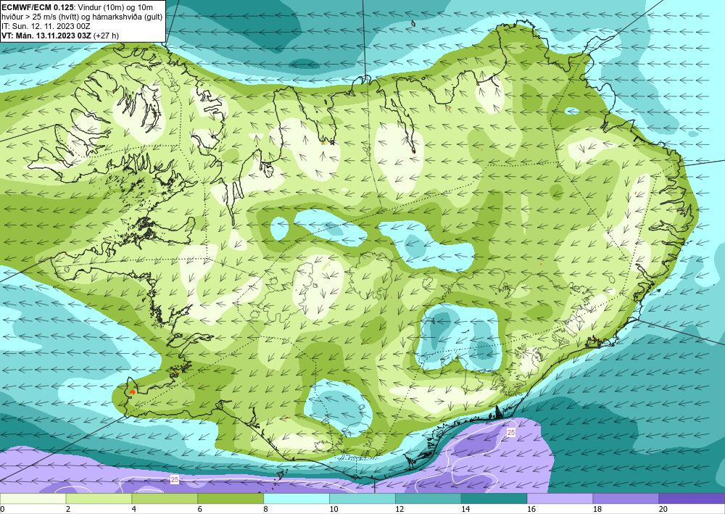Select the lavender 16–18 m/s legend swatch
Screen dimensions: 725x514
point(560,499)
